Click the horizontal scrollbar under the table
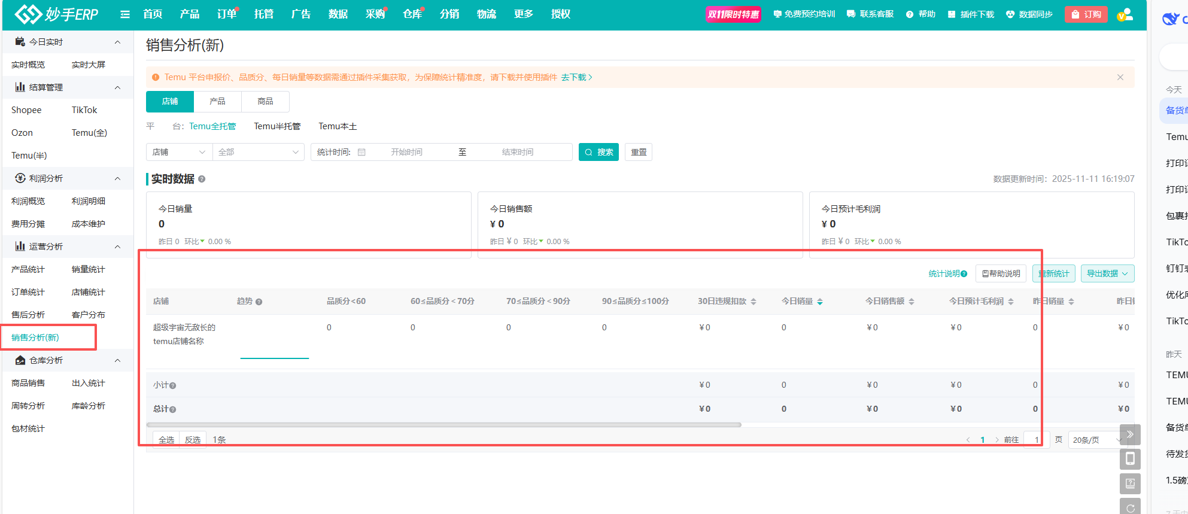The height and width of the screenshot is (514, 1188). [443, 425]
